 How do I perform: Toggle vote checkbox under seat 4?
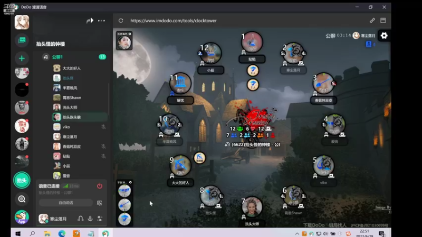click(342, 134)
